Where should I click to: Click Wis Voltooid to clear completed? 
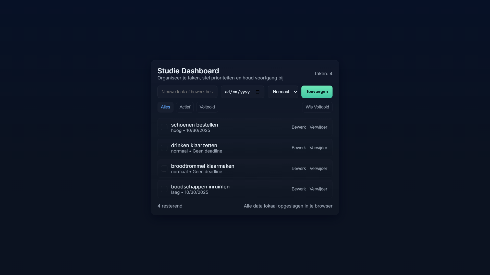point(317,107)
